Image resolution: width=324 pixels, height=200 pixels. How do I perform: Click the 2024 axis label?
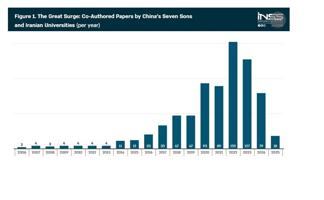point(261,152)
